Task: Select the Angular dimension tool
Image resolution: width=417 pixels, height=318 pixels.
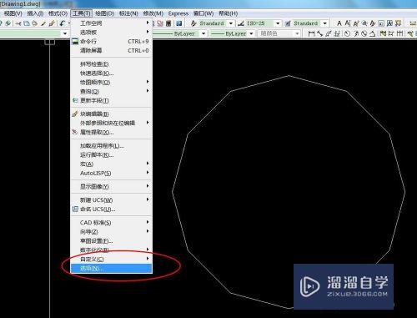Action: (x=373, y=33)
